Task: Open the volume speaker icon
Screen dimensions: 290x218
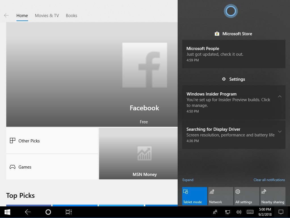Action: click(239, 212)
